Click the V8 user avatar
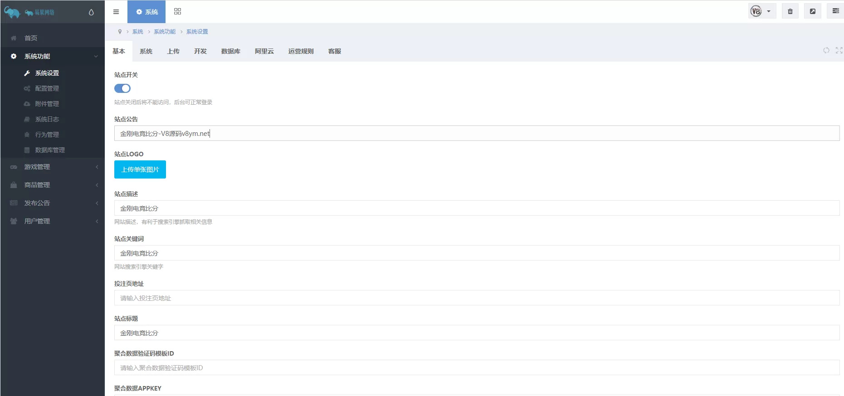 tap(756, 11)
